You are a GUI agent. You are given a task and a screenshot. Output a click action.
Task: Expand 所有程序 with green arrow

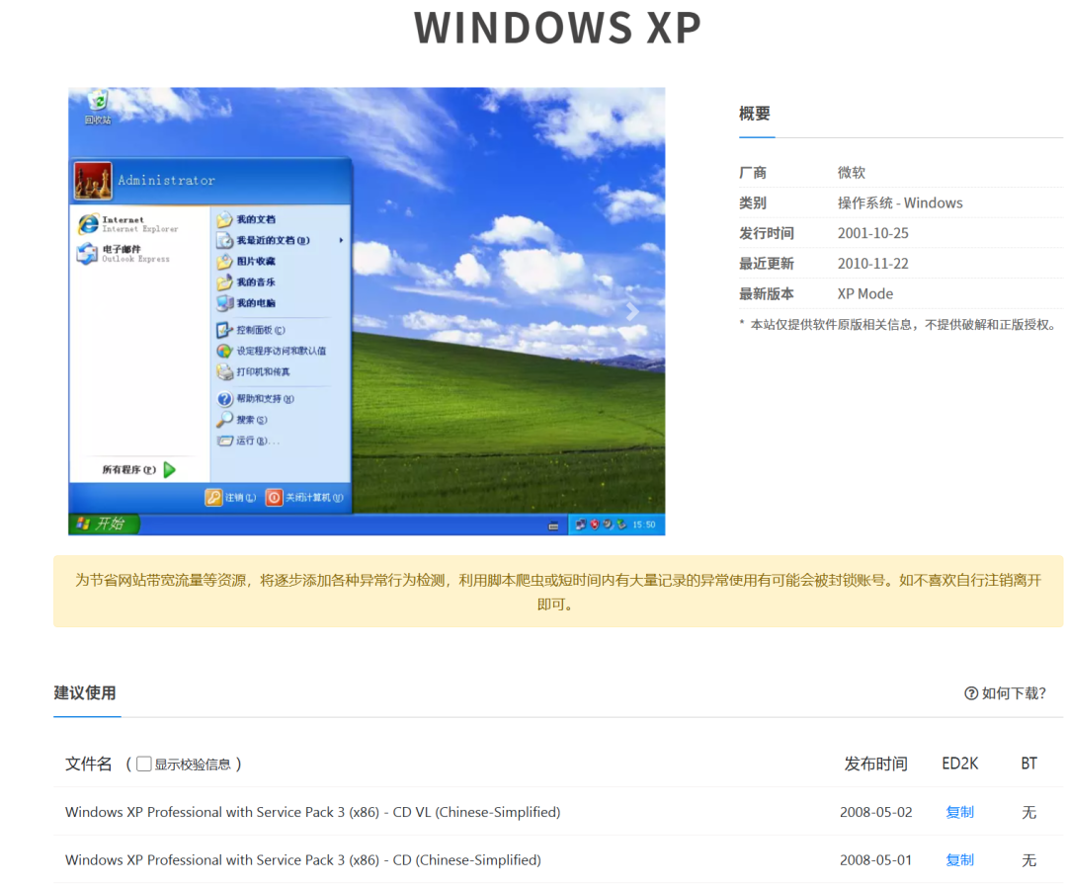pyautogui.click(x=170, y=469)
